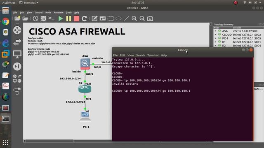Select the Add a note tool
Image resolution: width=264 pixels, height=148 pixels.
point(94,18)
